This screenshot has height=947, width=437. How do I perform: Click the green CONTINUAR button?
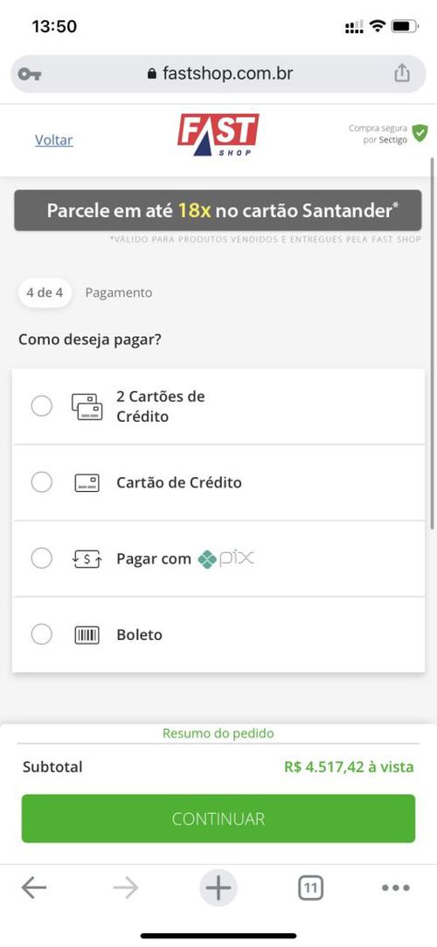pos(218,818)
